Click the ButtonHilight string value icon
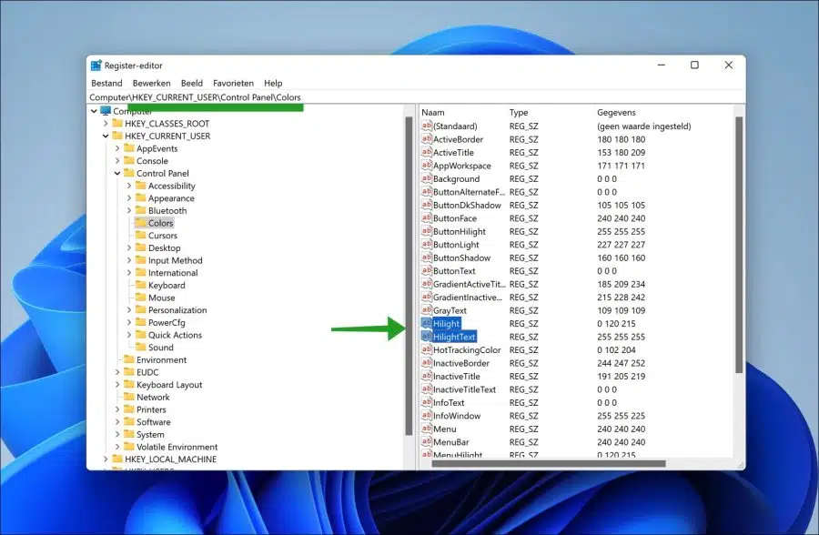 [427, 231]
